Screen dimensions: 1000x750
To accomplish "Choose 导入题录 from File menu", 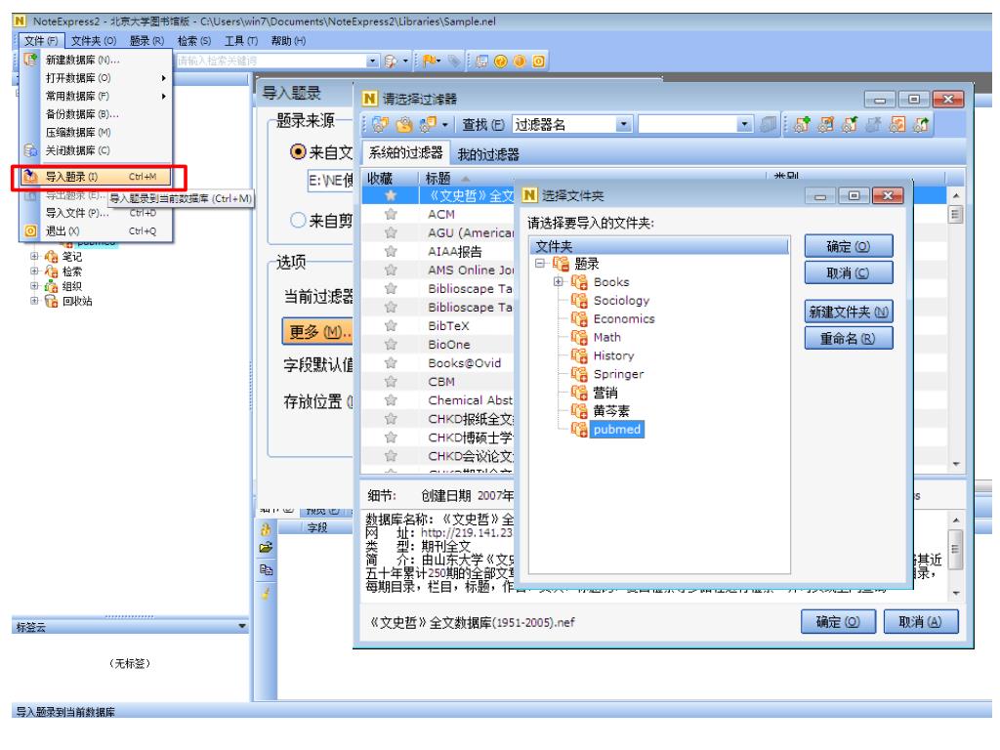I will (x=96, y=177).
